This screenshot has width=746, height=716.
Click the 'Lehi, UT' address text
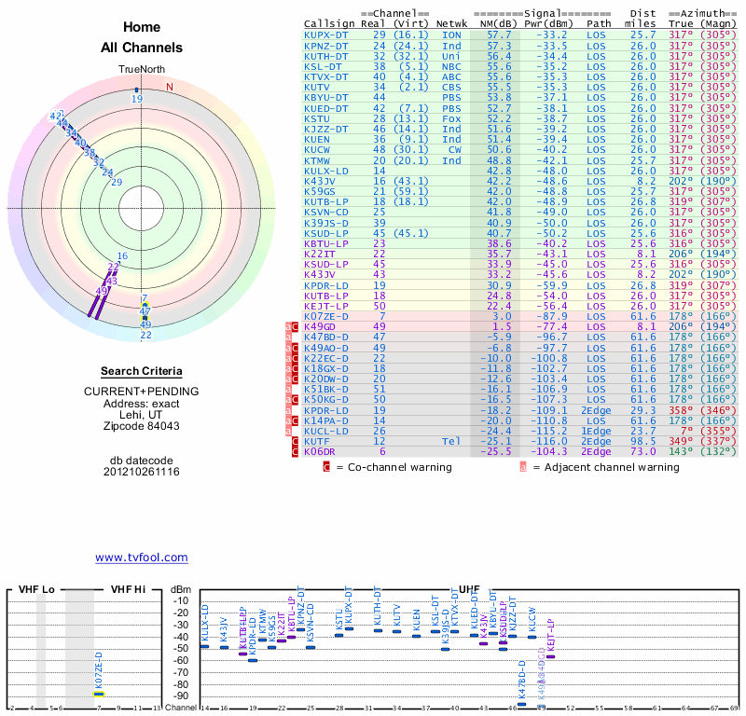(x=142, y=414)
